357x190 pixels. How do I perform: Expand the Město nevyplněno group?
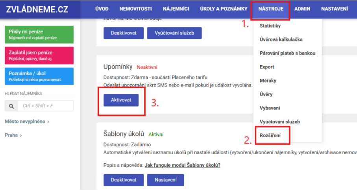27,122
